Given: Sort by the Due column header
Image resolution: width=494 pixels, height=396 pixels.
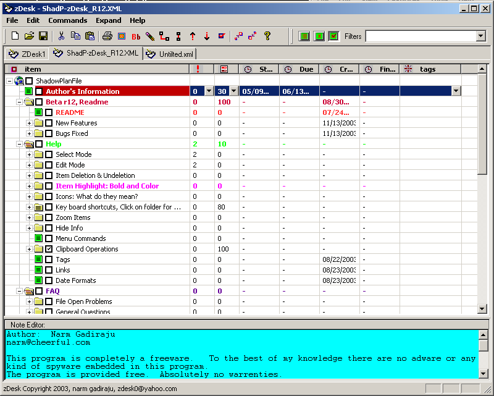Looking at the screenshot, I should 299,69.
